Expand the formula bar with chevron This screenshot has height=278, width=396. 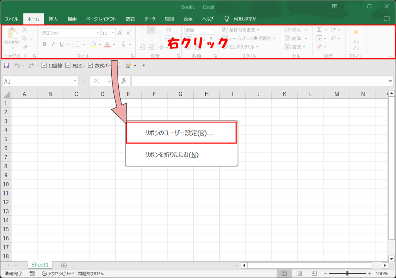(390, 81)
